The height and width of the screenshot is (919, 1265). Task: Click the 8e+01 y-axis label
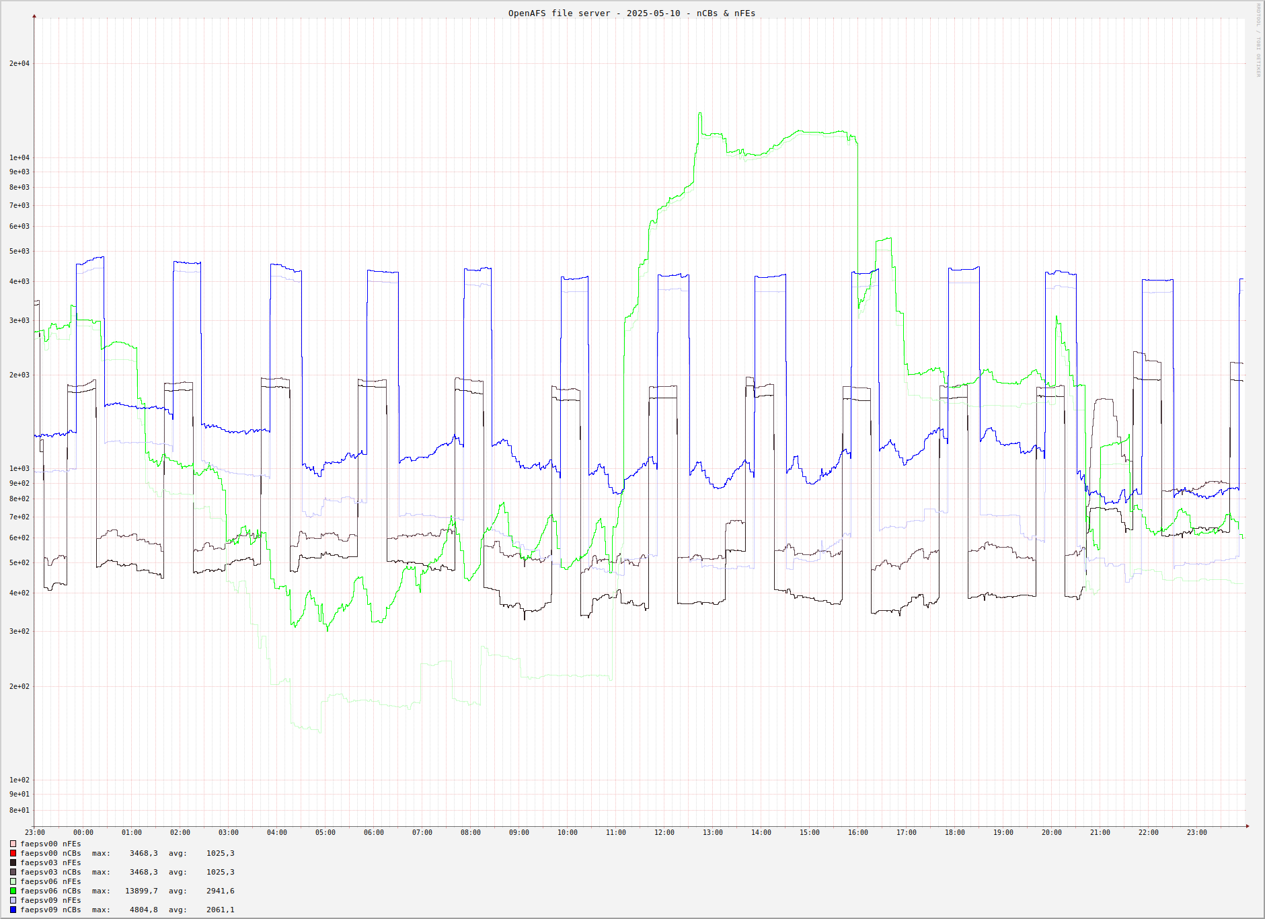coord(20,810)
